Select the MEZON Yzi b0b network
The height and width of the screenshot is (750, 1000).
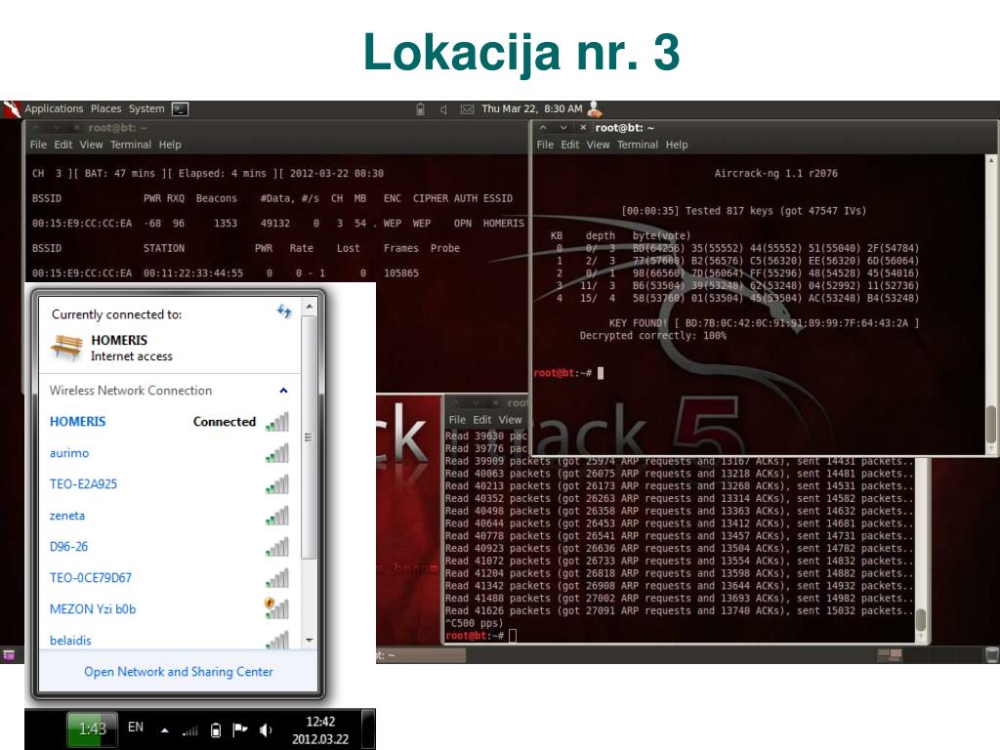(169, 609)
